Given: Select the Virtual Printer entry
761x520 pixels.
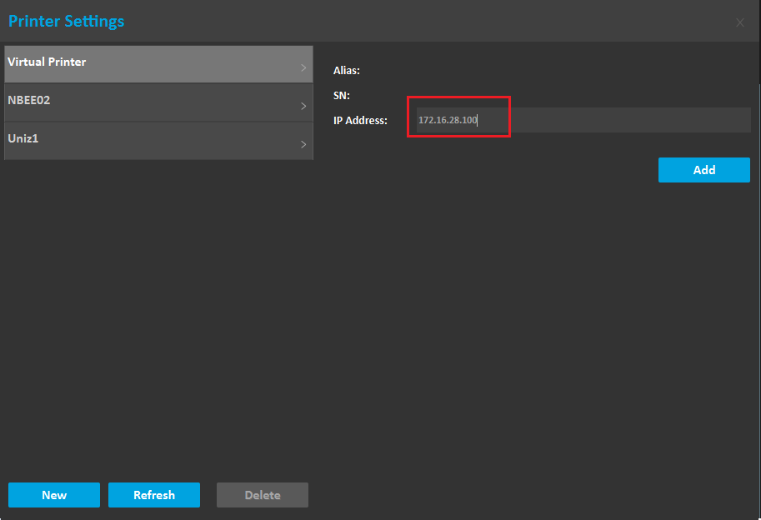Looking at the screenshot, I should coord(158,64).
